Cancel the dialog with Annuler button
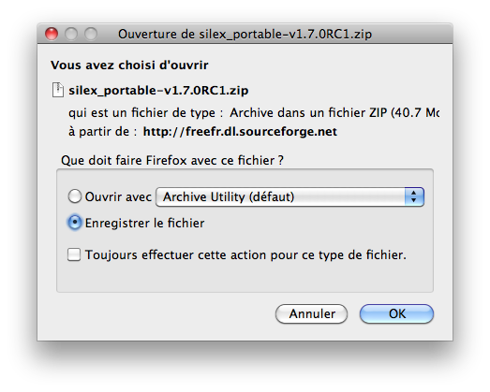 point(312,314)
